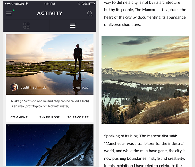Screen dimensions: 195x167
Task: Switch to list view layout
Action: 73,26
